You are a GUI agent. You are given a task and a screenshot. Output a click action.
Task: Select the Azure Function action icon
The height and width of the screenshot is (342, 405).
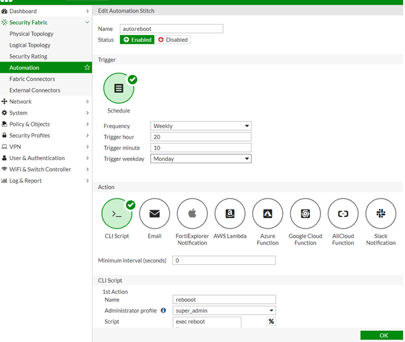click(267, 214)
